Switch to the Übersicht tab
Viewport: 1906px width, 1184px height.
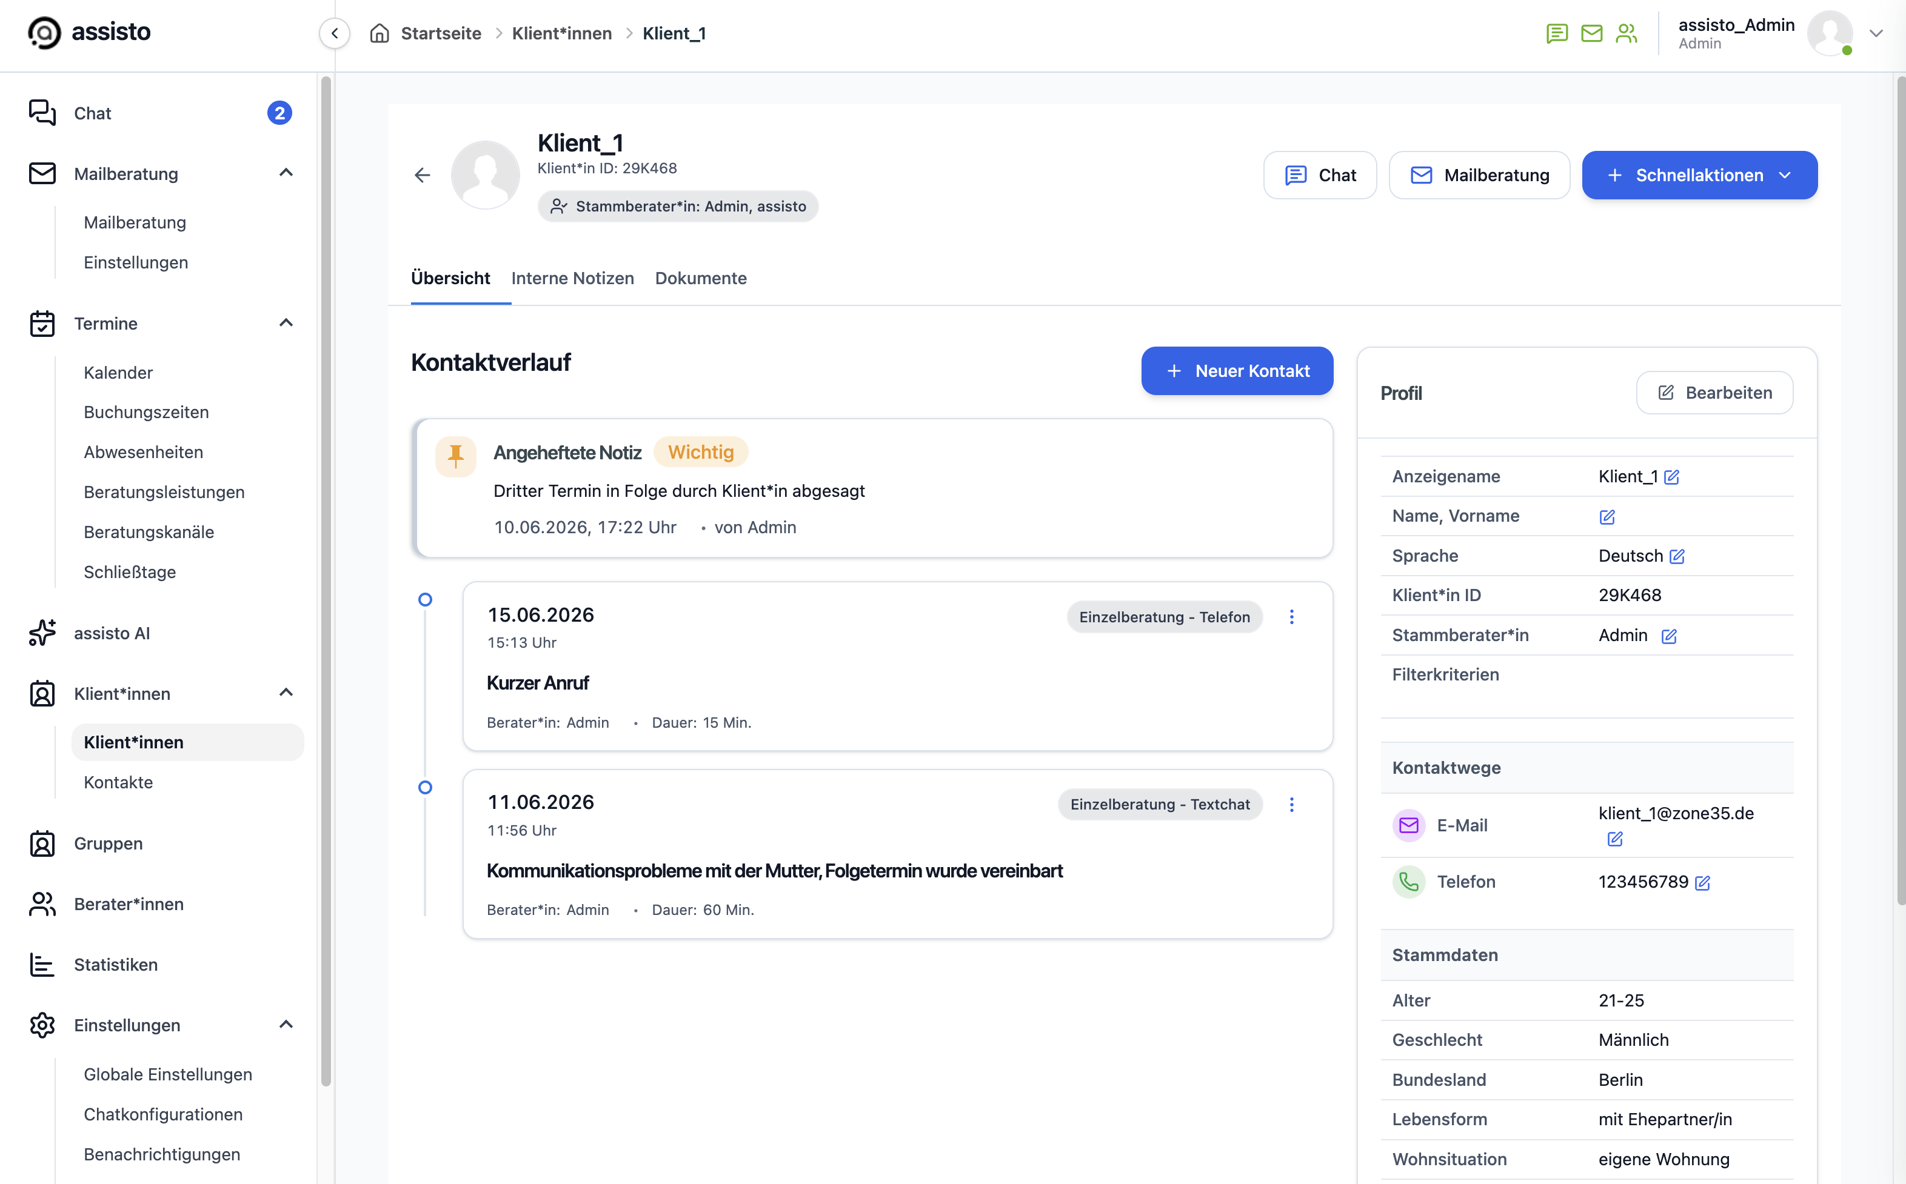(450, 278)
